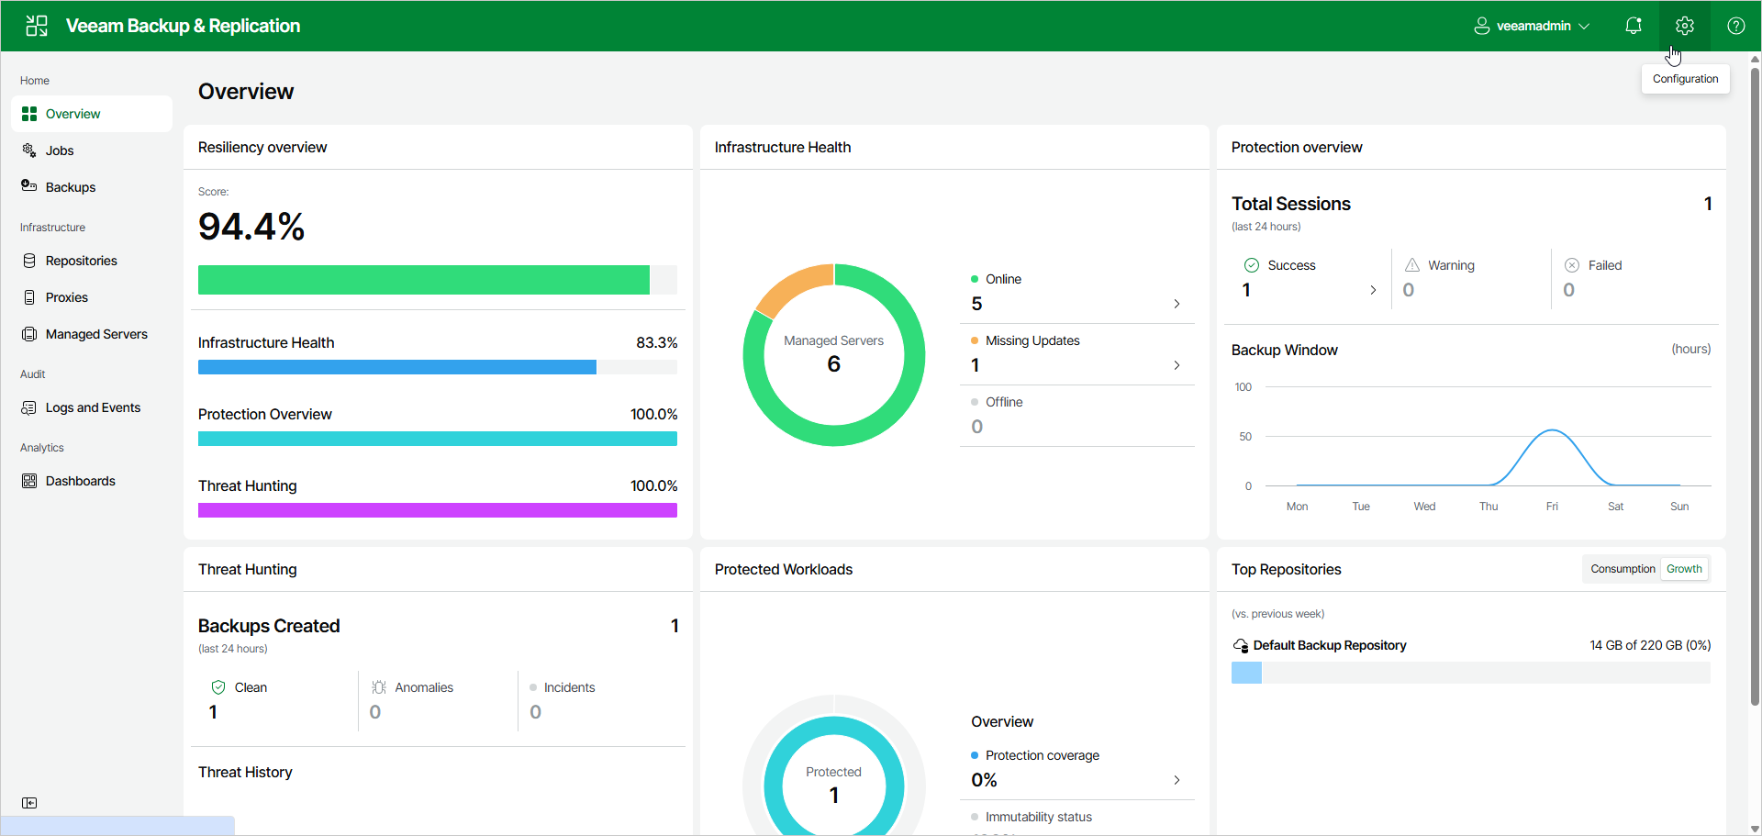Click the Overview grid icon in sidebar
This screenshot has width=1762, height=836.
point(29,114)
